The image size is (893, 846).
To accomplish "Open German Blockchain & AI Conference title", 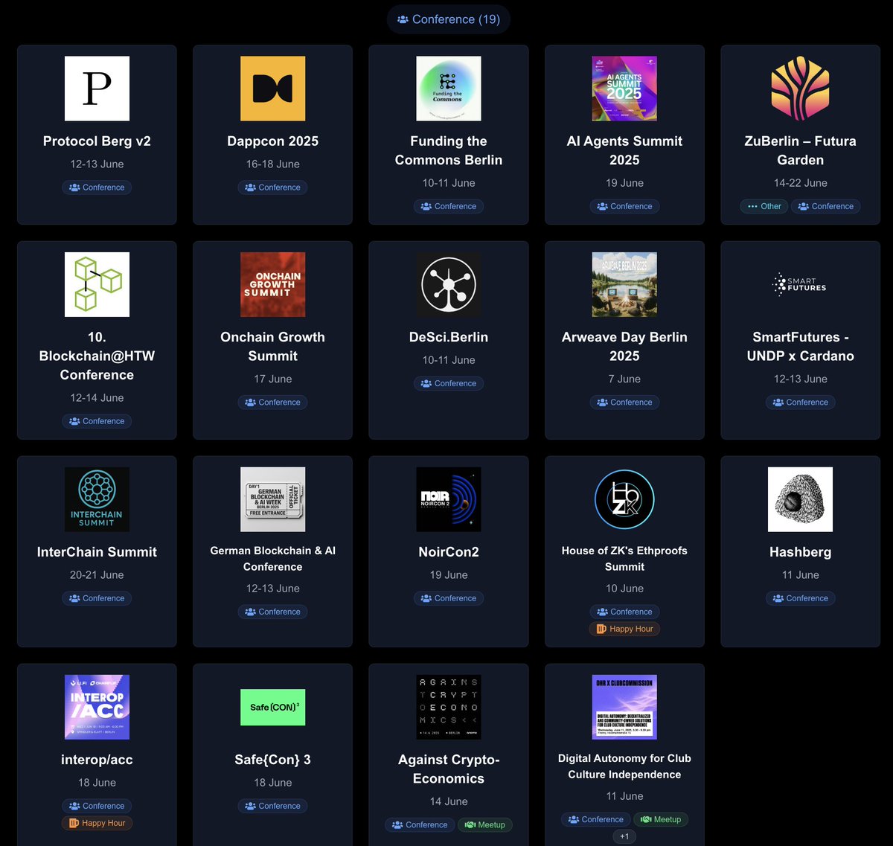I will coord(272,559).
